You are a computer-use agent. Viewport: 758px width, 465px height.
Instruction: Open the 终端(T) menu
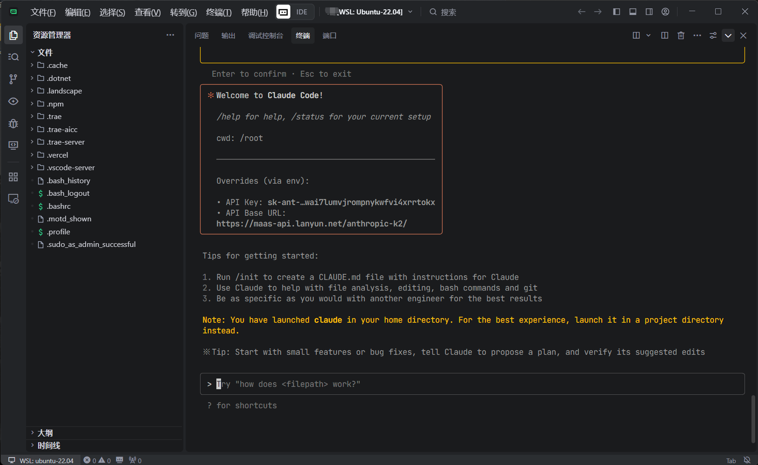pos(219,12)
